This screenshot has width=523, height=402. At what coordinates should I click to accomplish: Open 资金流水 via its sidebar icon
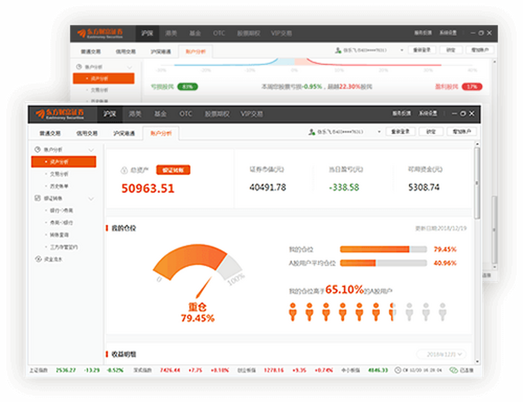37,259
